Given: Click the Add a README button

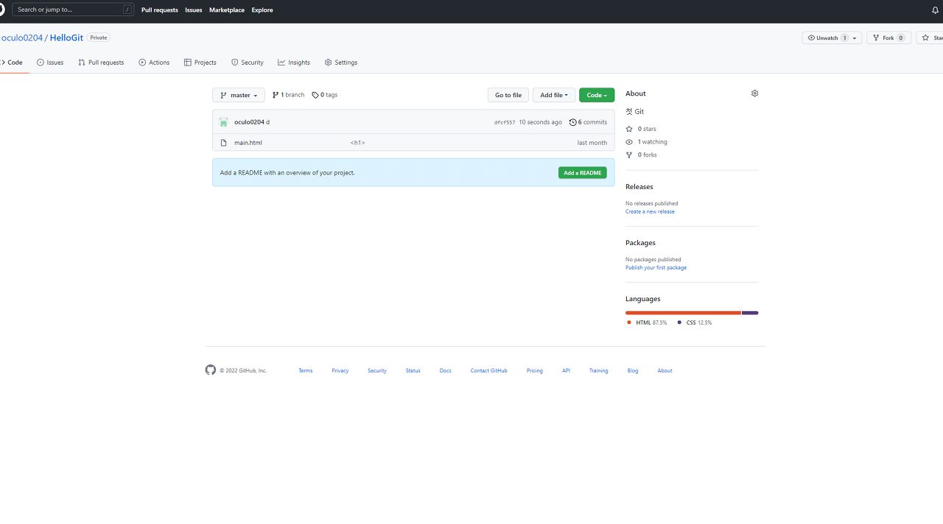Looking at the screenshot, I should click(583, 173).
